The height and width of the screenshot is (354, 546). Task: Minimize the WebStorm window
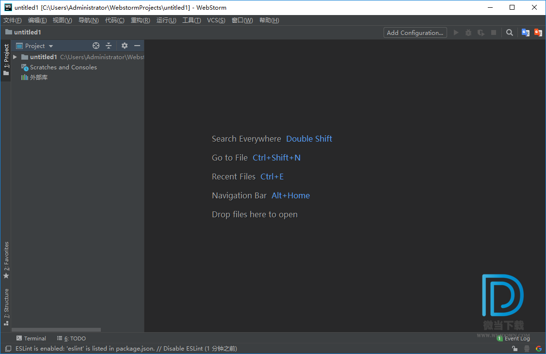[490, 7]
